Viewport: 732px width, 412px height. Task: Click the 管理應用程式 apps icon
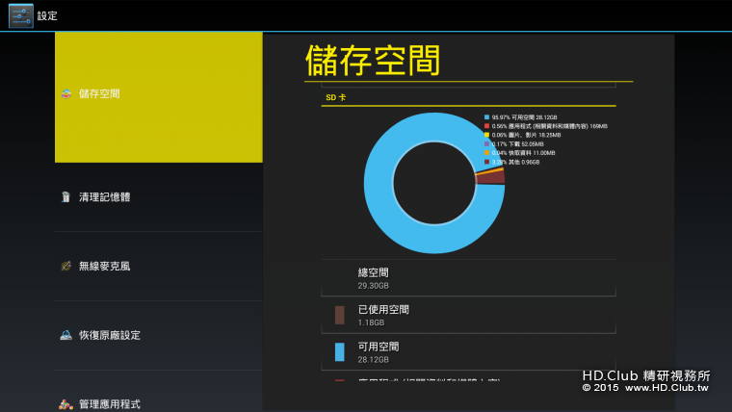point(65,404)
